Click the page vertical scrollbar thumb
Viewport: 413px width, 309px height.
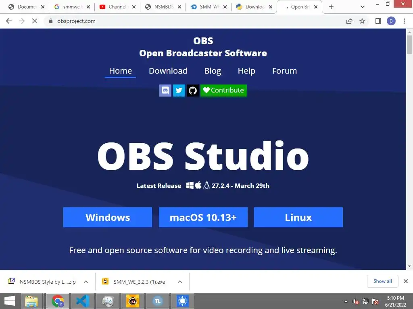point(409,44)
